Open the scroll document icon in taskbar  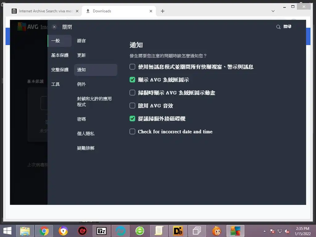tap(159, 231)
